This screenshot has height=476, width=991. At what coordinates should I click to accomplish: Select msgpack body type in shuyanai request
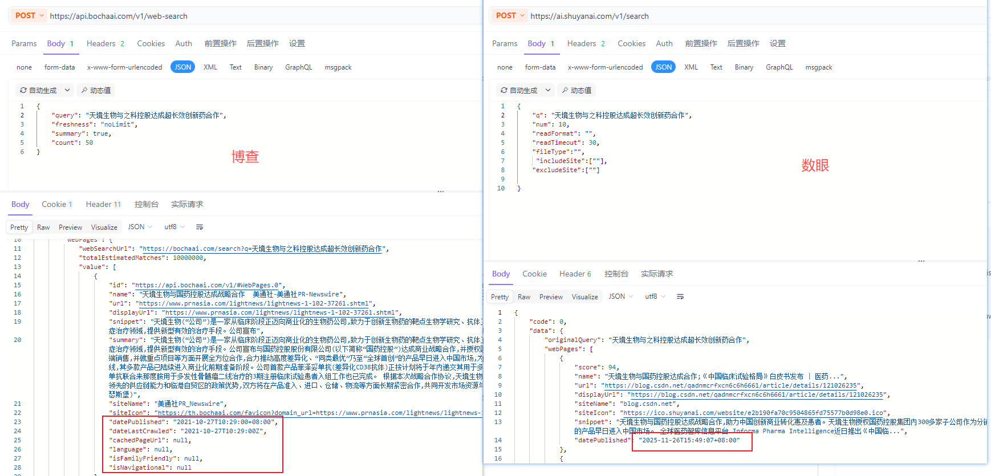819,67
